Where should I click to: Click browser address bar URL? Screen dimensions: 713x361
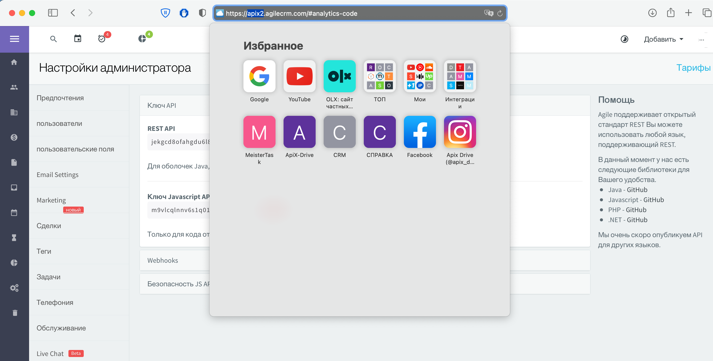click(x=361, y=13)
